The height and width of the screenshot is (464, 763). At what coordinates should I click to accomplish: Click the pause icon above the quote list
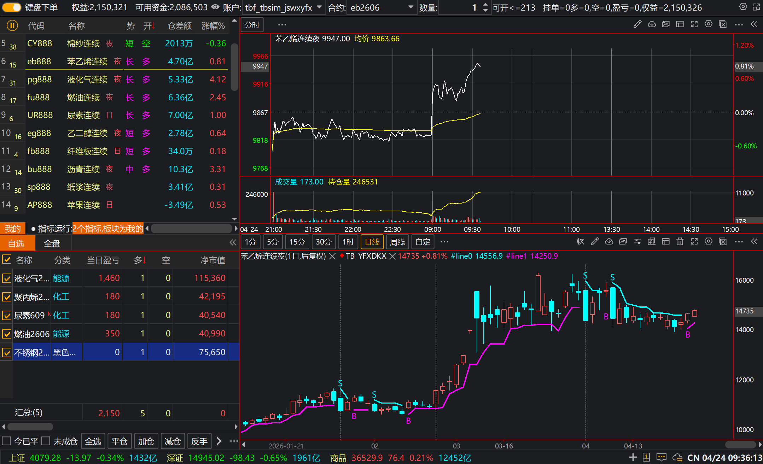click(12, 25)
